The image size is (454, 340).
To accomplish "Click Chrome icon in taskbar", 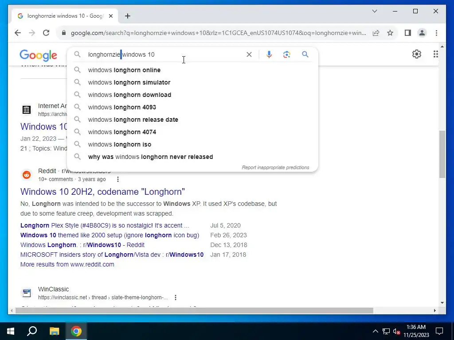I will click(76, 331).
